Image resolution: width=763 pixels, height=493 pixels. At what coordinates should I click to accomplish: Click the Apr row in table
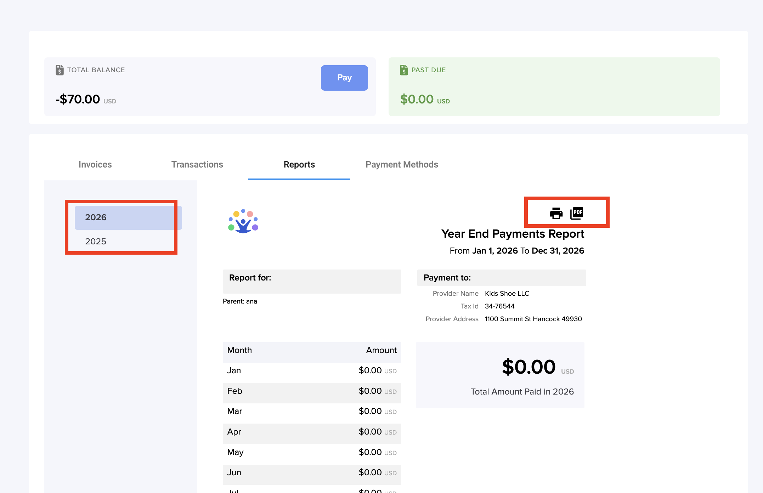click(311, 432)
